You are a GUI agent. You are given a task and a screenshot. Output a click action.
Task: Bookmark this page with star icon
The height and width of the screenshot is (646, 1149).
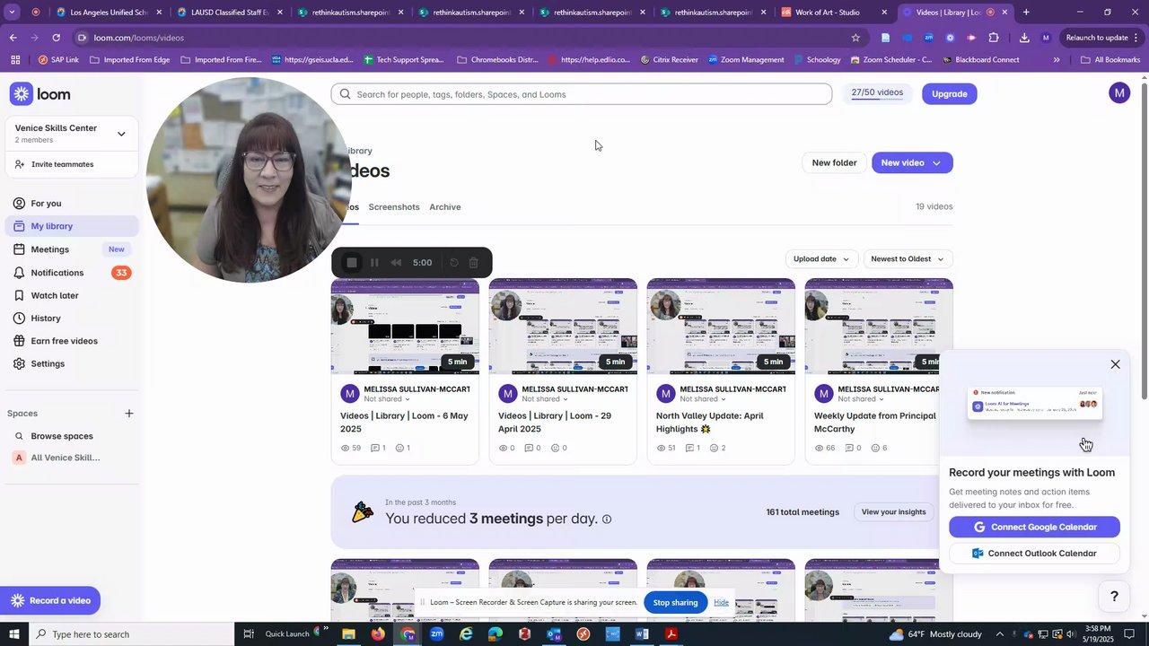click(x=855, y=38)
